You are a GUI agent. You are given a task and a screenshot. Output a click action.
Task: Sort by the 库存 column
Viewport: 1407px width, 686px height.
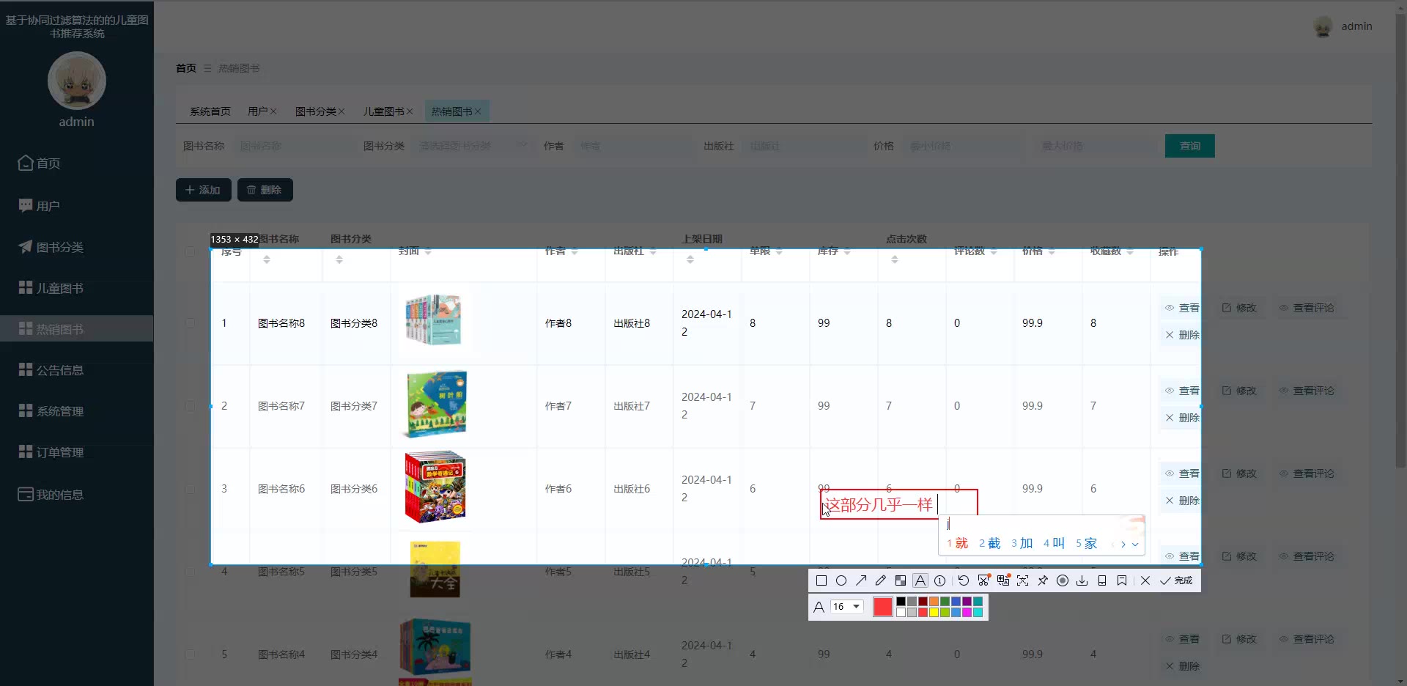847,251
